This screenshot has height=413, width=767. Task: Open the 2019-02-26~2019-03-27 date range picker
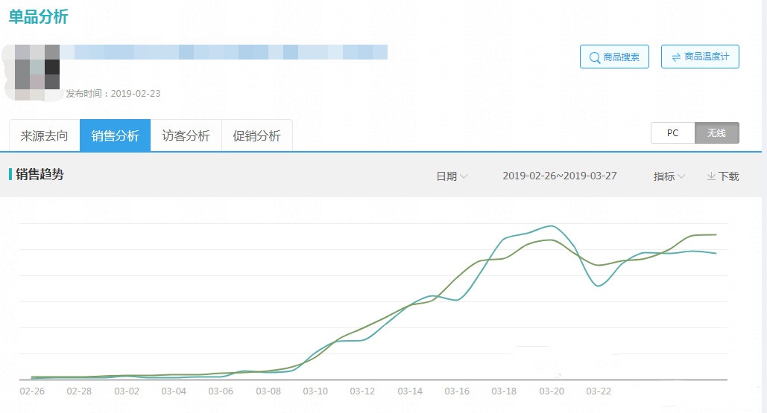(559, 176)
